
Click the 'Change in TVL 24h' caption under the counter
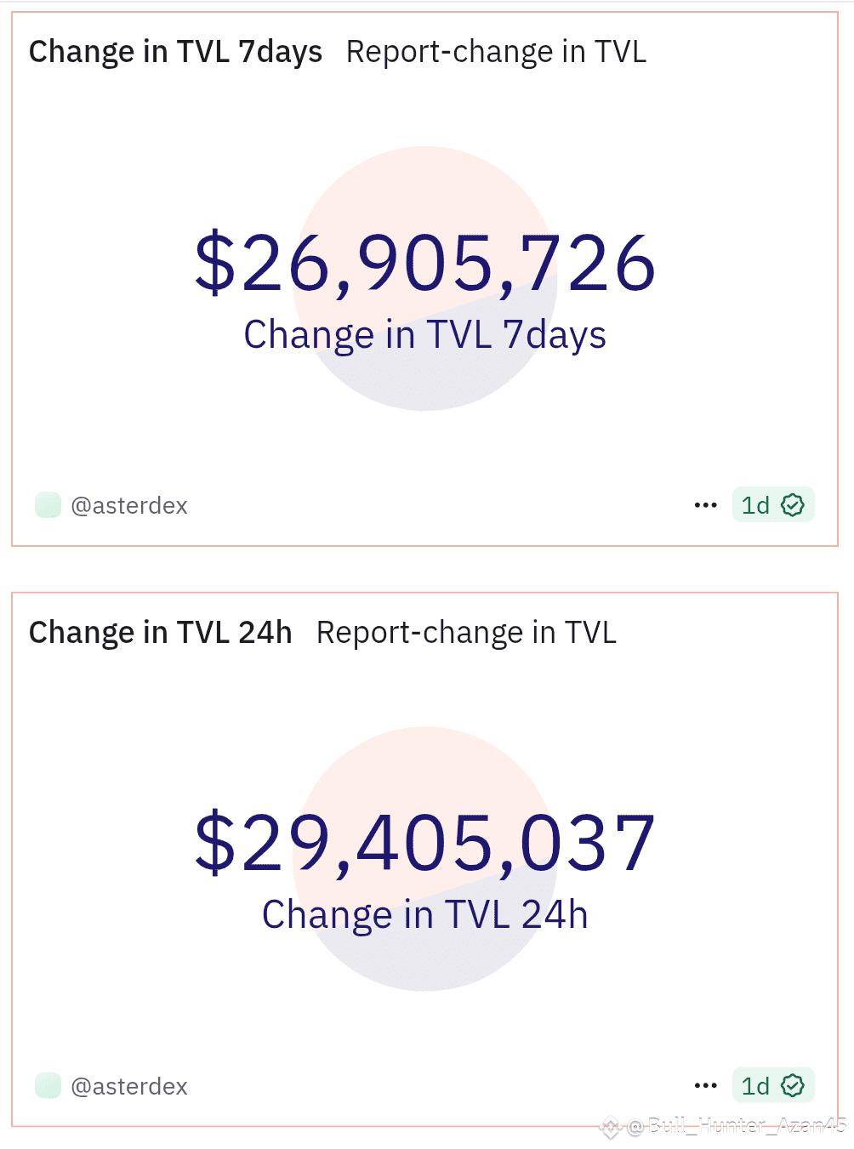point(424,916)
